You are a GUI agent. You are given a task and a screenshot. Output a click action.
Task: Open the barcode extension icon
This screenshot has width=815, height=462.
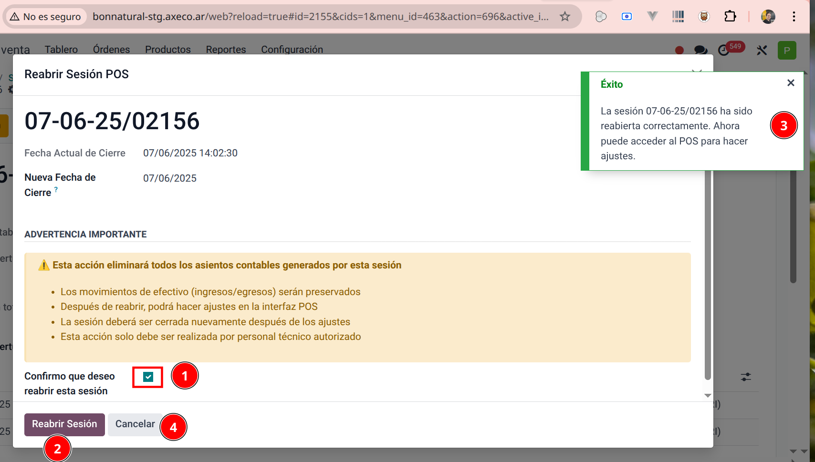(x=678, y=17)
